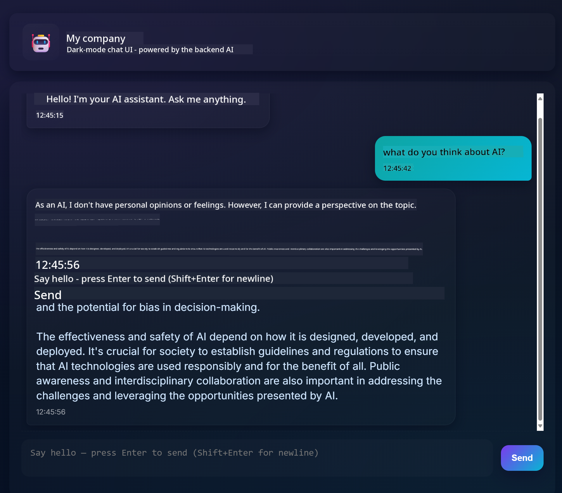Click the timestamp 12:45:42 in the user bubble
The image size is (562, 493).
[x=397, y=168]
